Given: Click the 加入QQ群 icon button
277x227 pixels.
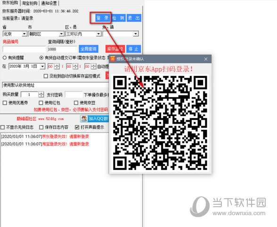Looking at the screenshot, I should pyautogui.click(x=95, y=118).
